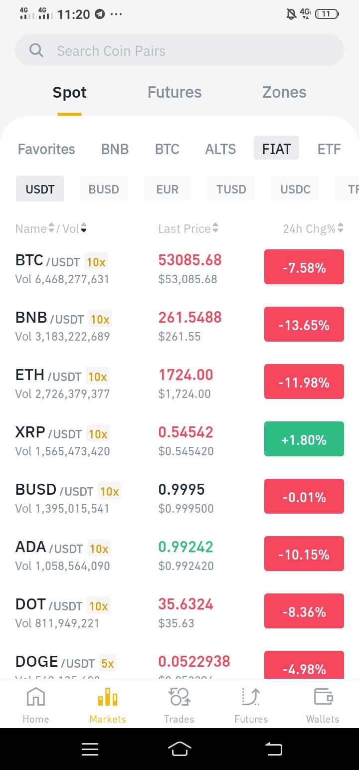Tap the Markets bar chart icon
The image size is (359, 770).
point(108,697)
